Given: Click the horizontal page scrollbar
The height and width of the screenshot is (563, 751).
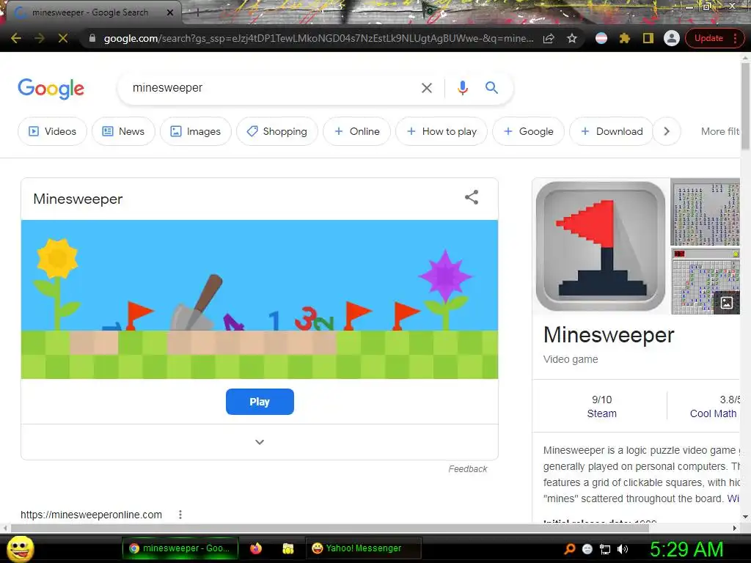Looking at the screenshot, I should click(331, 528).
